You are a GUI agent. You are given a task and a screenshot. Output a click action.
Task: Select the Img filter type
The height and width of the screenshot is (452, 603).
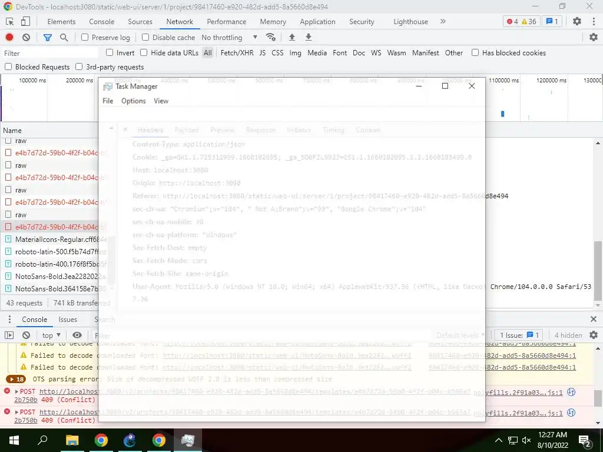point(295,52)
